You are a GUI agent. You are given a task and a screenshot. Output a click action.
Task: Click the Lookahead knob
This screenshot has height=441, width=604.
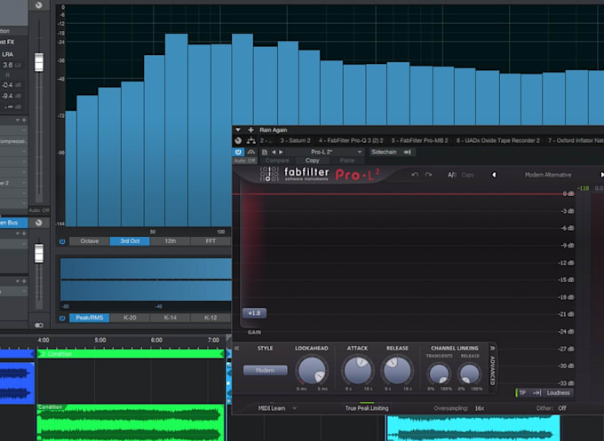coord(312,370)
